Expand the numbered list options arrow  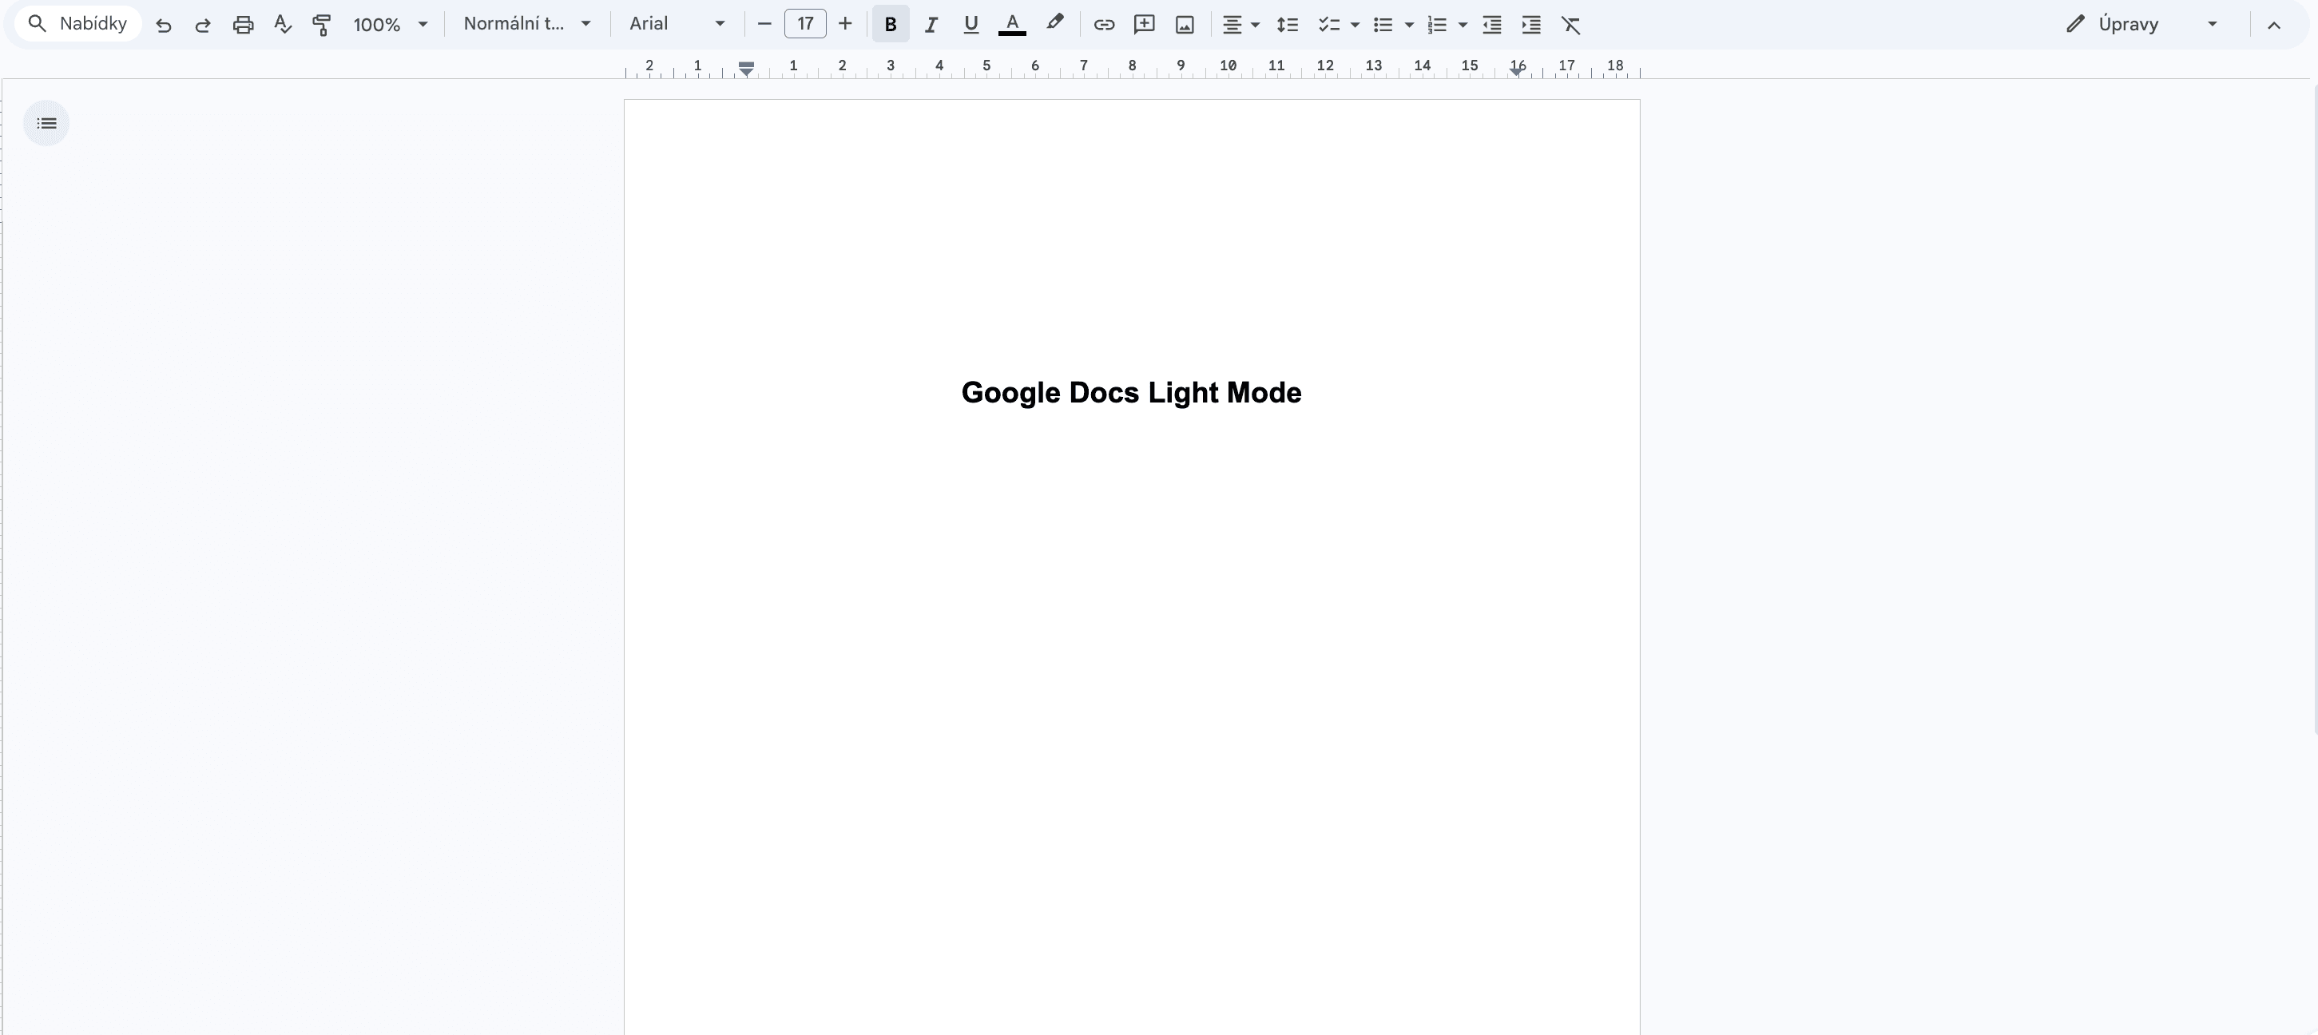point(1463,24)
